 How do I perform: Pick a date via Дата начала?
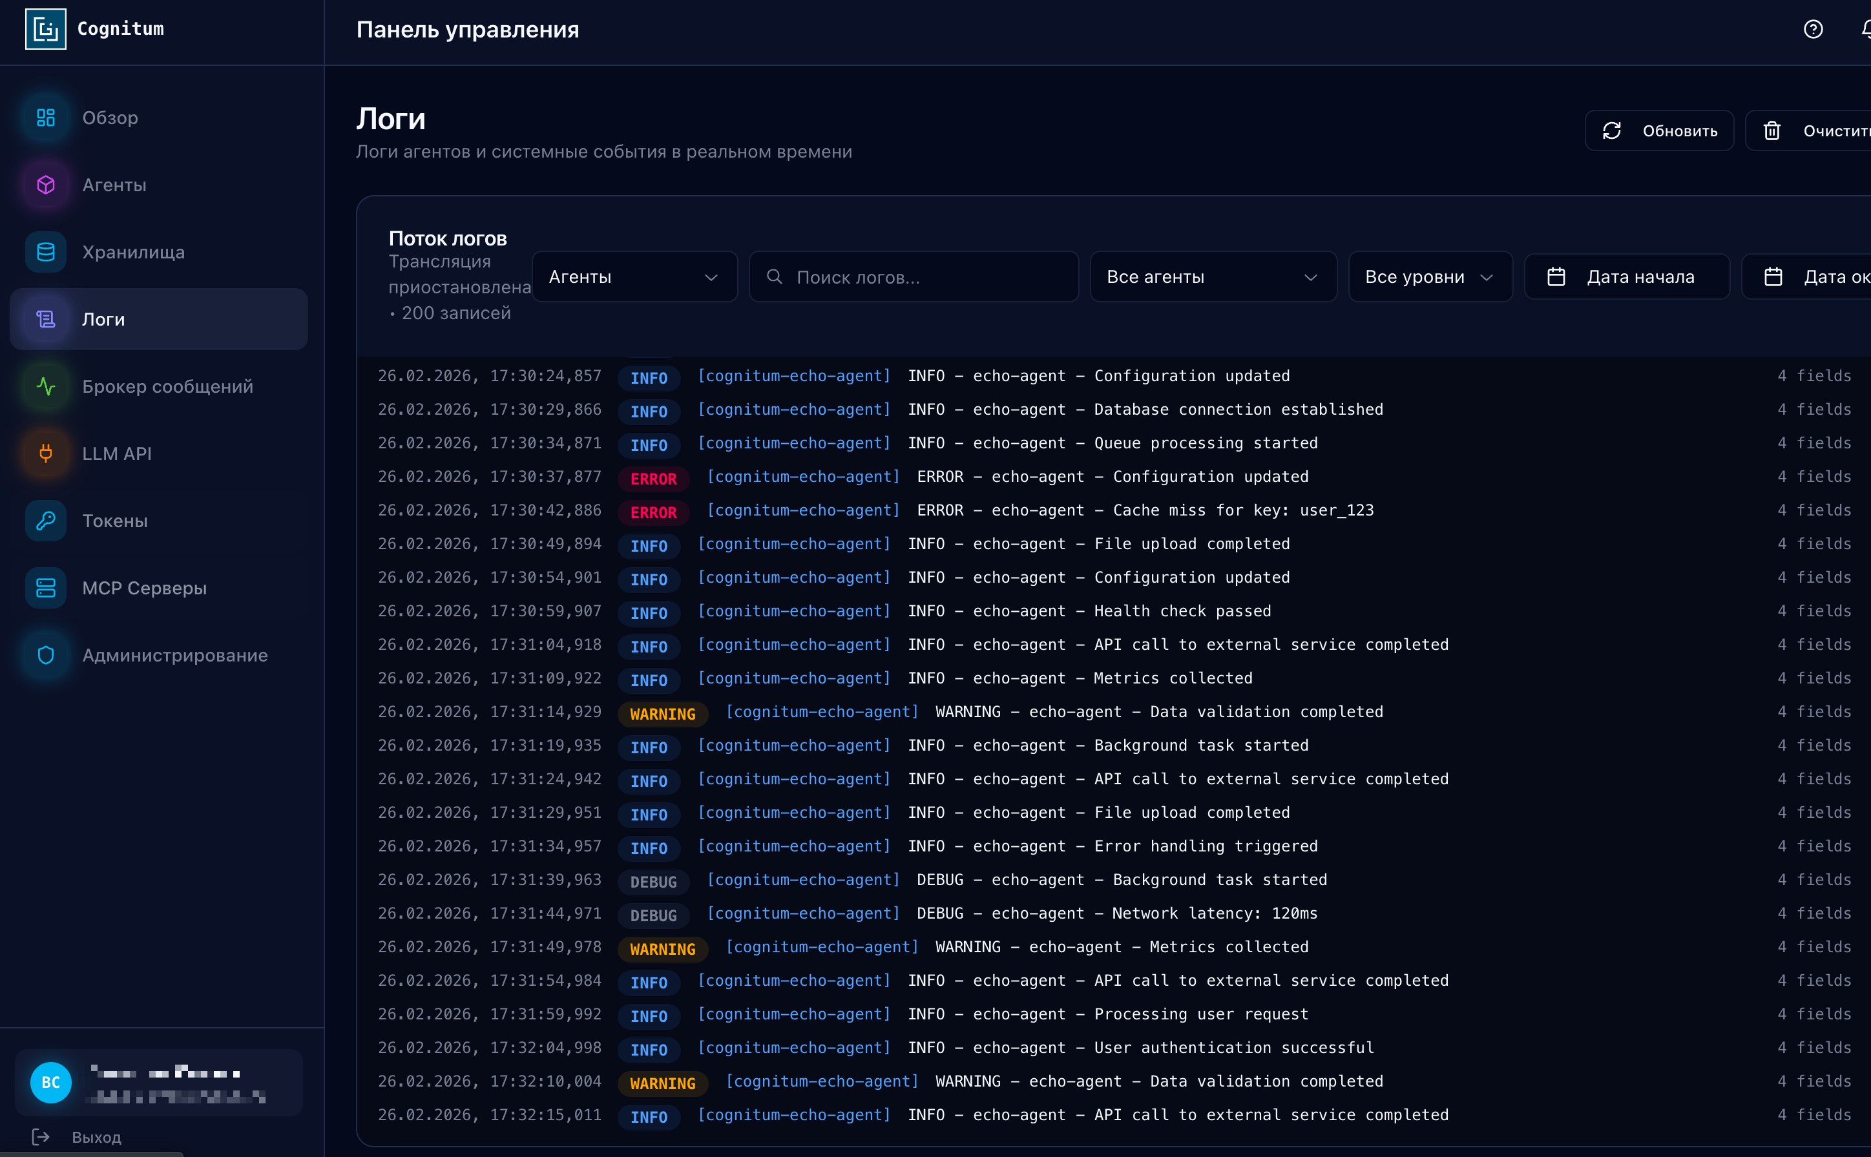click(x=1626, y=277)
